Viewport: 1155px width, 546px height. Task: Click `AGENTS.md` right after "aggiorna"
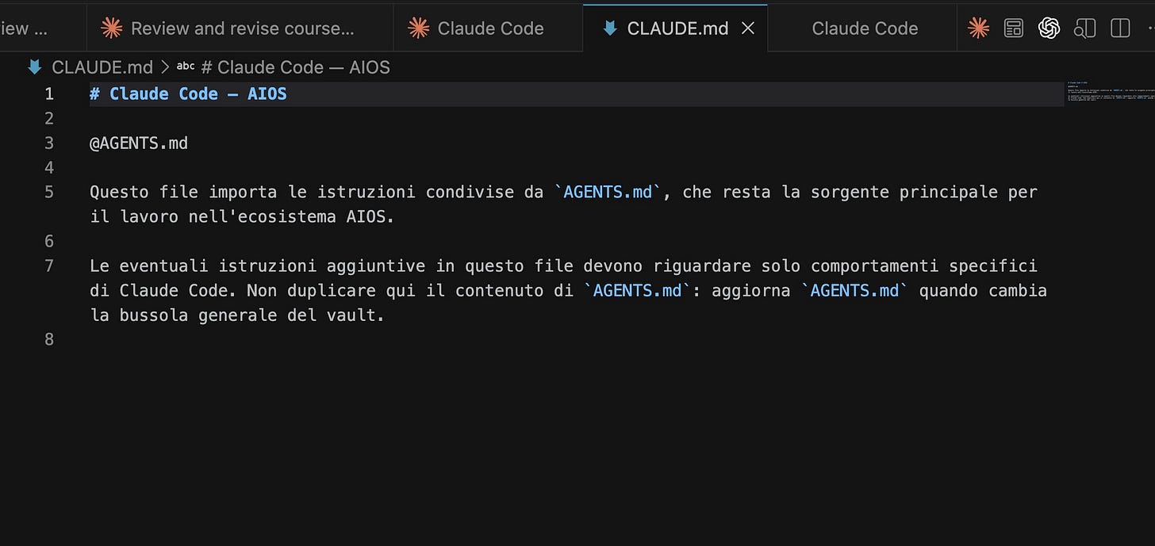click(x=855, y=290)
